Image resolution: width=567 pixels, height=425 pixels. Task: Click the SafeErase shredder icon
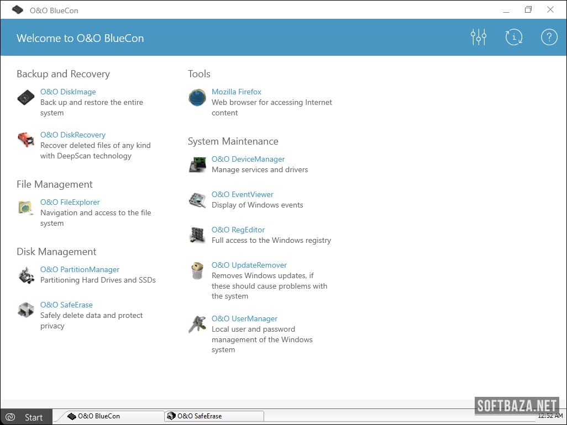click(25, 310)
